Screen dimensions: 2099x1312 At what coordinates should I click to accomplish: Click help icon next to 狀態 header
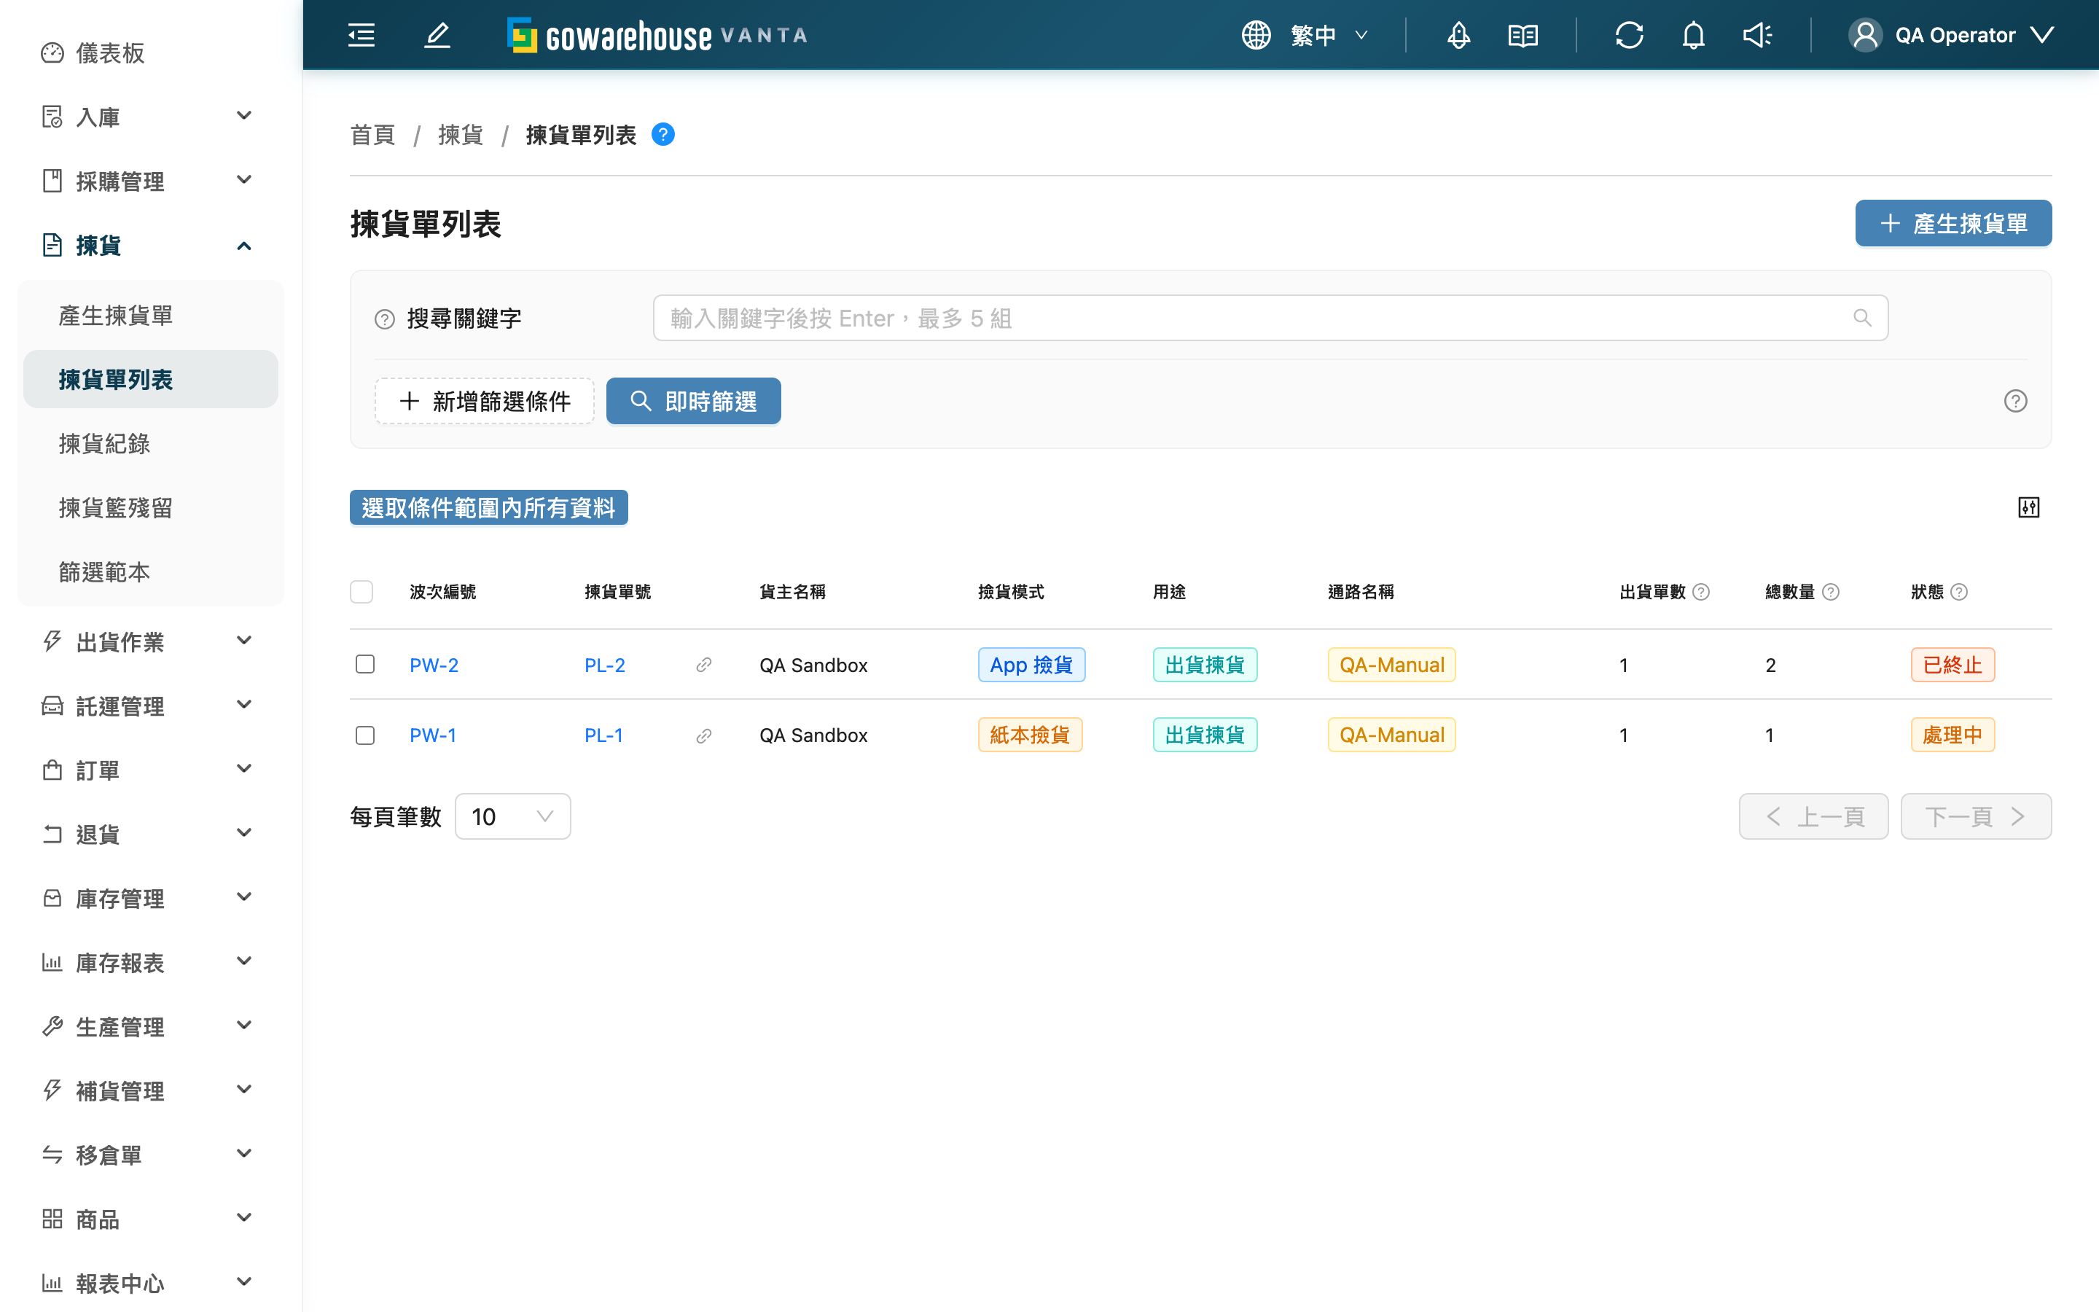click(1958, 592)
